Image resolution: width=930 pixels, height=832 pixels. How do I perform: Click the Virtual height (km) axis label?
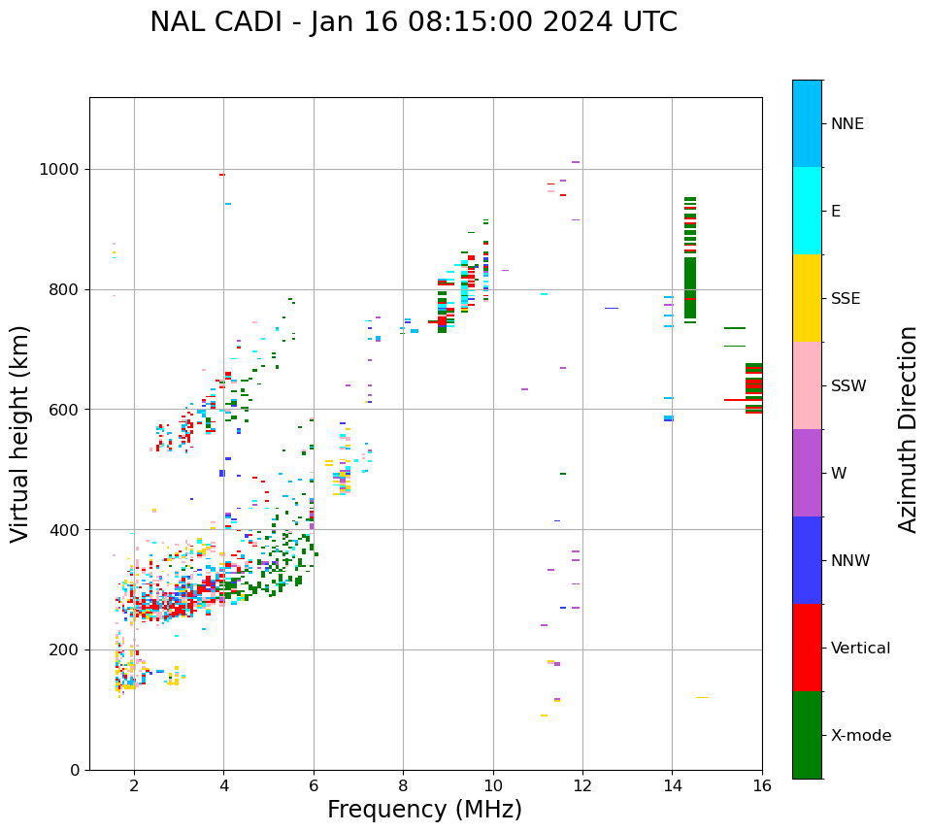20,434
